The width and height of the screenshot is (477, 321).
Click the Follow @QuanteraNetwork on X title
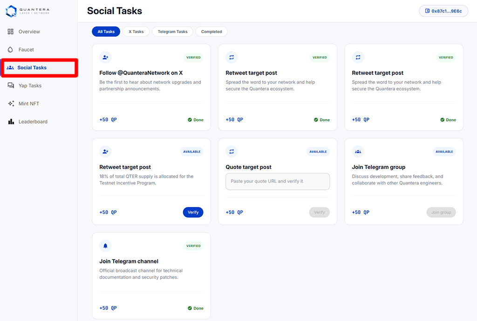141,73
